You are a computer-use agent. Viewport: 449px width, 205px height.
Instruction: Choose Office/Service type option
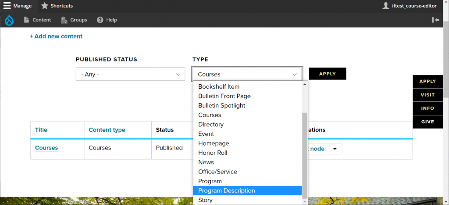[x=247, y=172]
